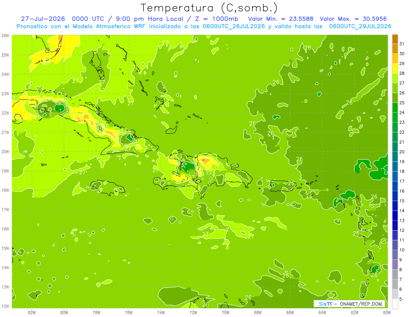Click the "14N" latitude axis label
Screen dimensions: 411x317
click(x=5, y=267)
